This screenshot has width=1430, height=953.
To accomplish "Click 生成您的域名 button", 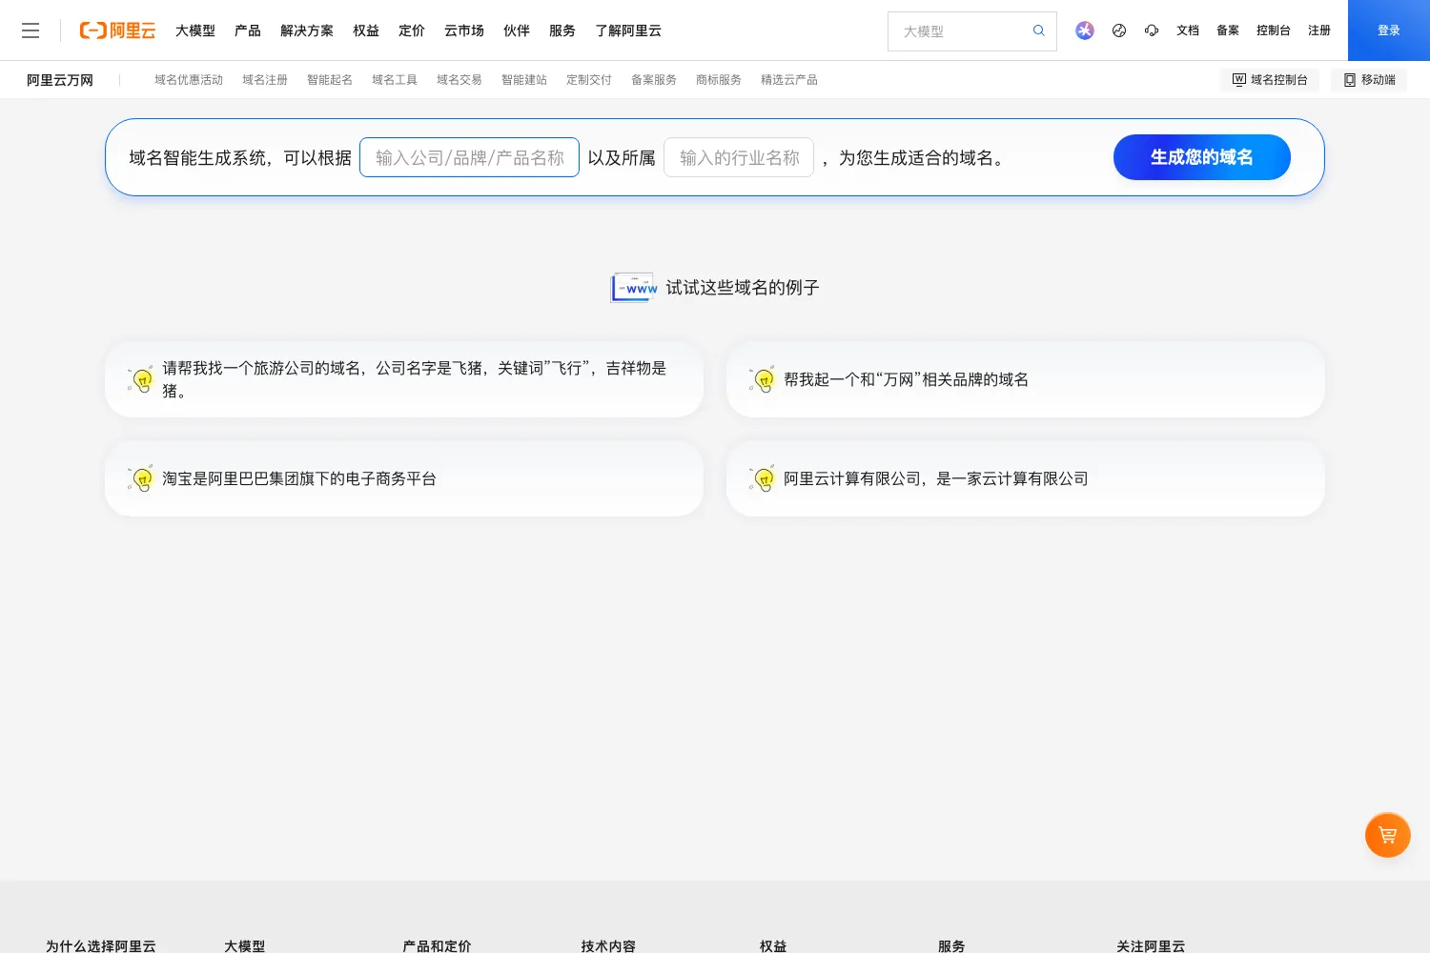I will (x=1202, y=157).
